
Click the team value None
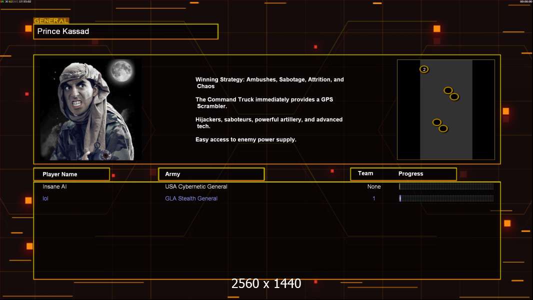point(374,186)
